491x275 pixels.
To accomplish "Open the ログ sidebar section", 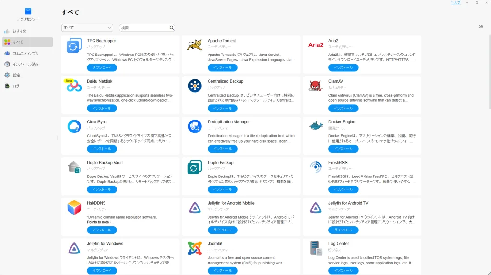I will click(27, 86).
